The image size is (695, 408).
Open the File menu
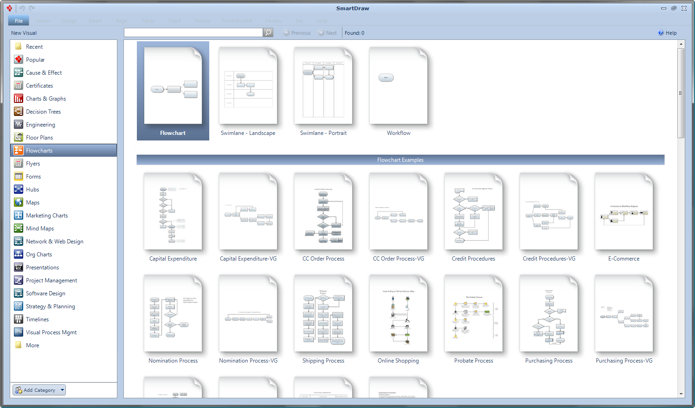(x=18, y=20)
